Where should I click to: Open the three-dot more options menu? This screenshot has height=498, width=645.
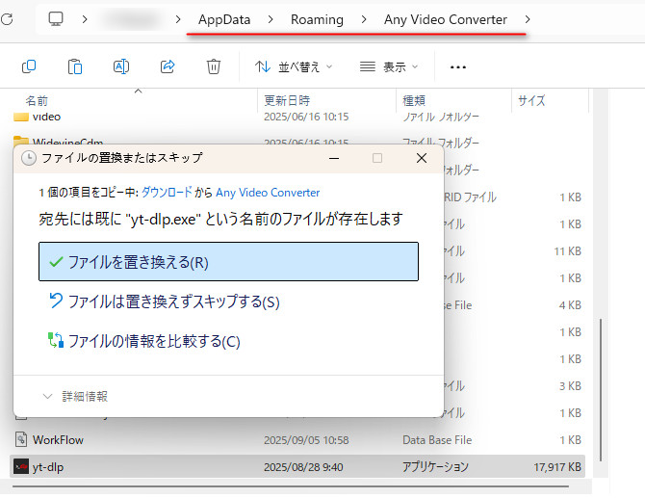[458, 67]
